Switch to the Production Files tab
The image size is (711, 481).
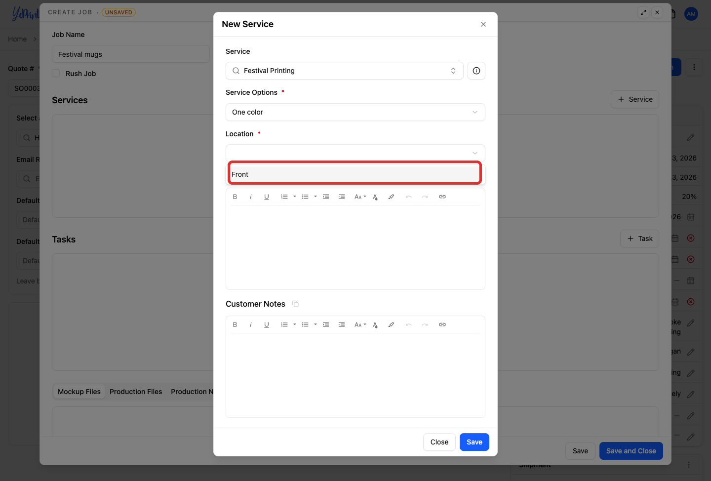point(136,392)
